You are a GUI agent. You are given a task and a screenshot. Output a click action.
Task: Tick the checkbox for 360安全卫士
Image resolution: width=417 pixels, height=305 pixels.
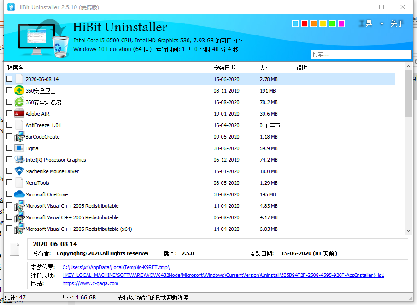click(9, 90)
